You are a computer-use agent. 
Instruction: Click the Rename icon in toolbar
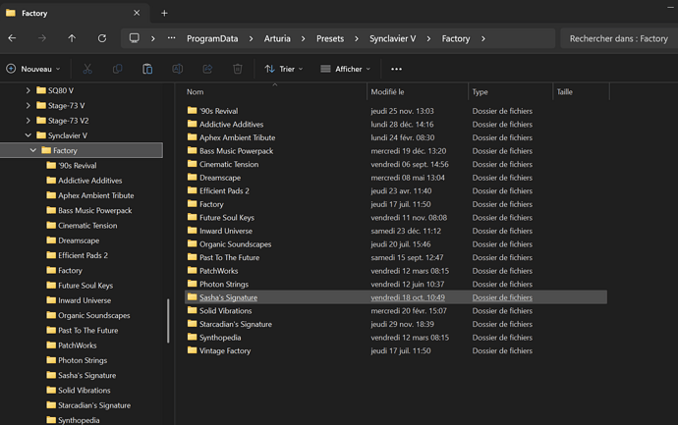point(177,69)
